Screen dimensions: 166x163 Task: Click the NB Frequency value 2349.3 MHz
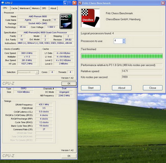[x=64, y=96]
